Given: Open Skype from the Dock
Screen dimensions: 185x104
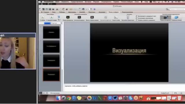Looking at the screenshot, I should click(x=131, y=98).
